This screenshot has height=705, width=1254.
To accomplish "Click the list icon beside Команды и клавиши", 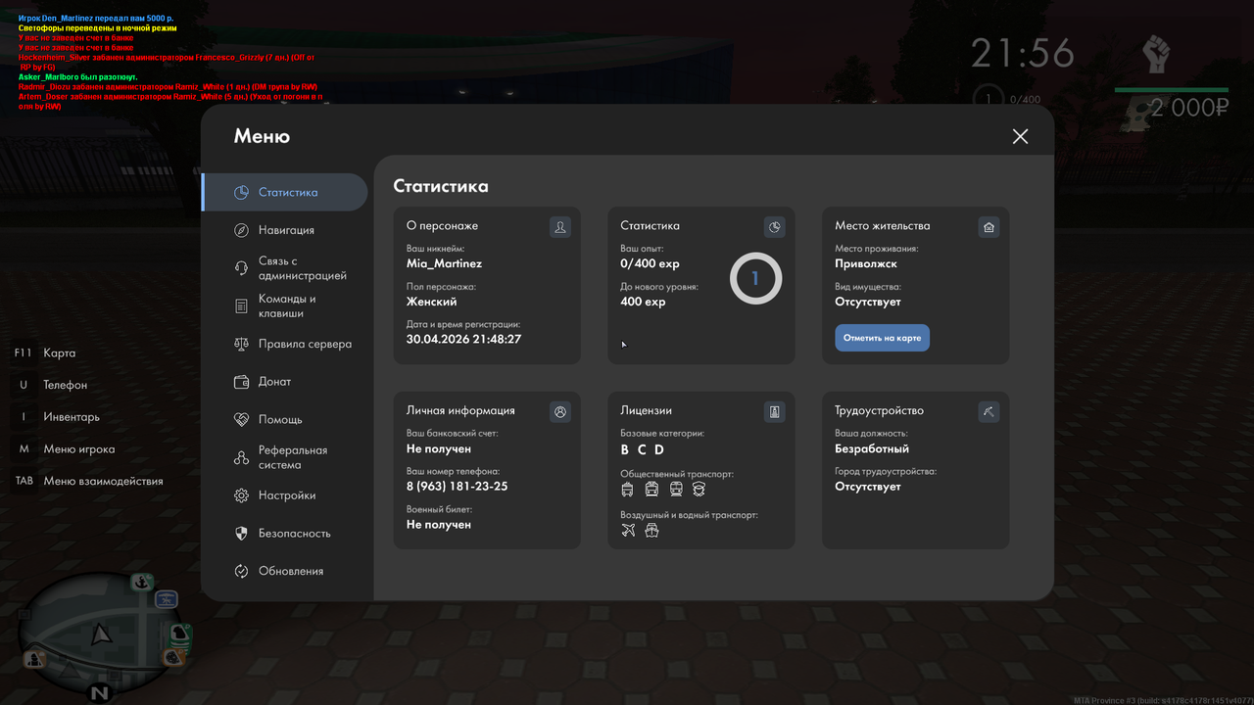I will (241, 306).
